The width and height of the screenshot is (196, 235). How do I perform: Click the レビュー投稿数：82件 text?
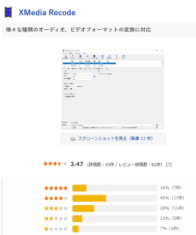pyautogui.click(x=140, y=165)
